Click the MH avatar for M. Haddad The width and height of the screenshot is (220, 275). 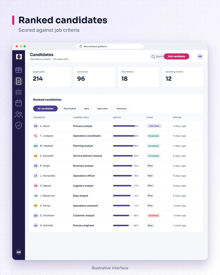36,146
